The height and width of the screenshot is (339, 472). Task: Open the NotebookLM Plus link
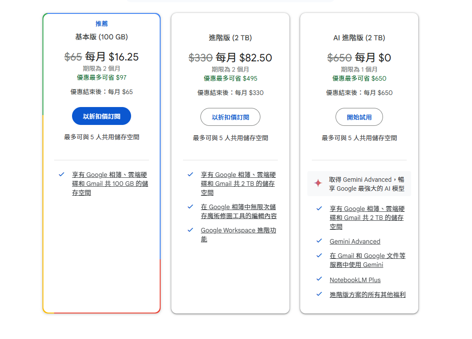tap(355, 280)
